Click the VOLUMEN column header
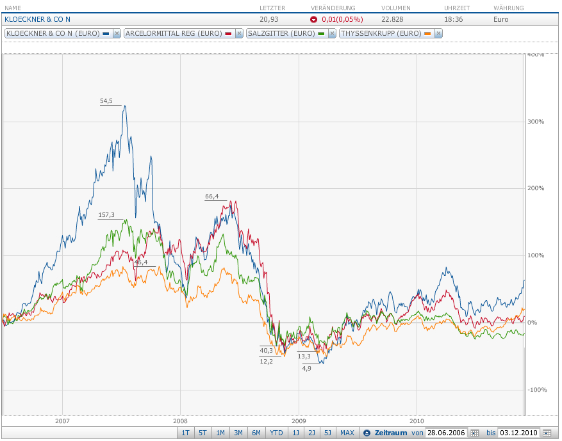The image size is (562, 441). tap(395, 8)
